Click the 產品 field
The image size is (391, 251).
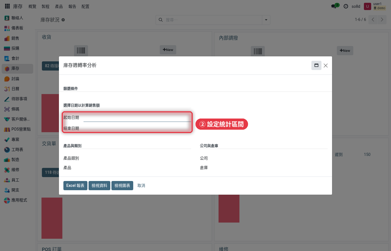137,168
